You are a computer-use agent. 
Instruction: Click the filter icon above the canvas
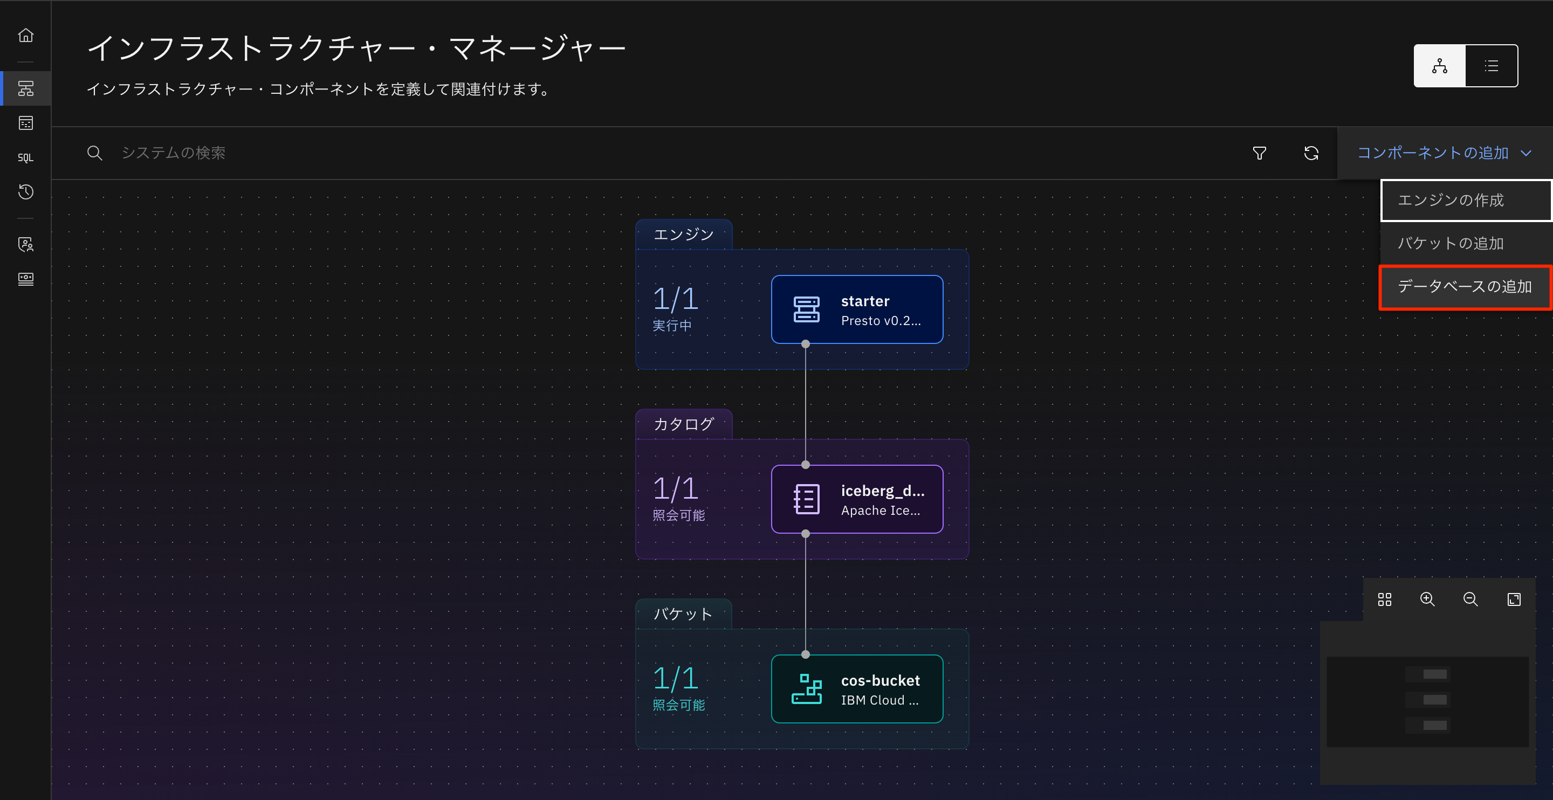(1260, 153)
